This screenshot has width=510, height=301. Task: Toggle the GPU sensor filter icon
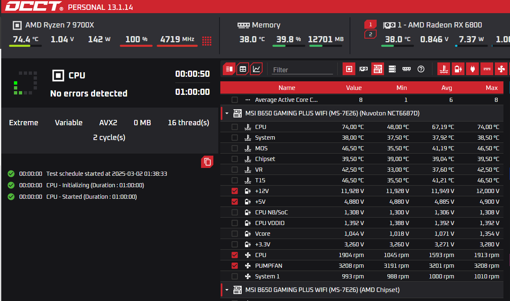(x=363, y=69)
